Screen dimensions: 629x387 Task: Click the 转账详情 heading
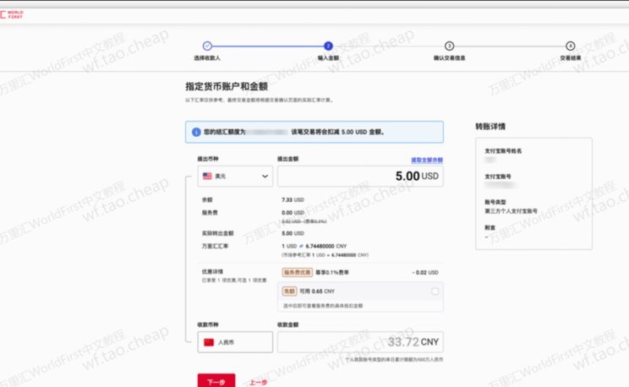490,127
